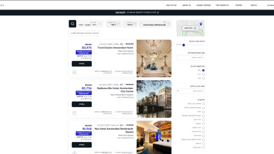Viewport: 274px width, 154px height.
Task: Uncheck the מלון (hotel) accommodation type checkbox
Action: [x=203, y=70]
